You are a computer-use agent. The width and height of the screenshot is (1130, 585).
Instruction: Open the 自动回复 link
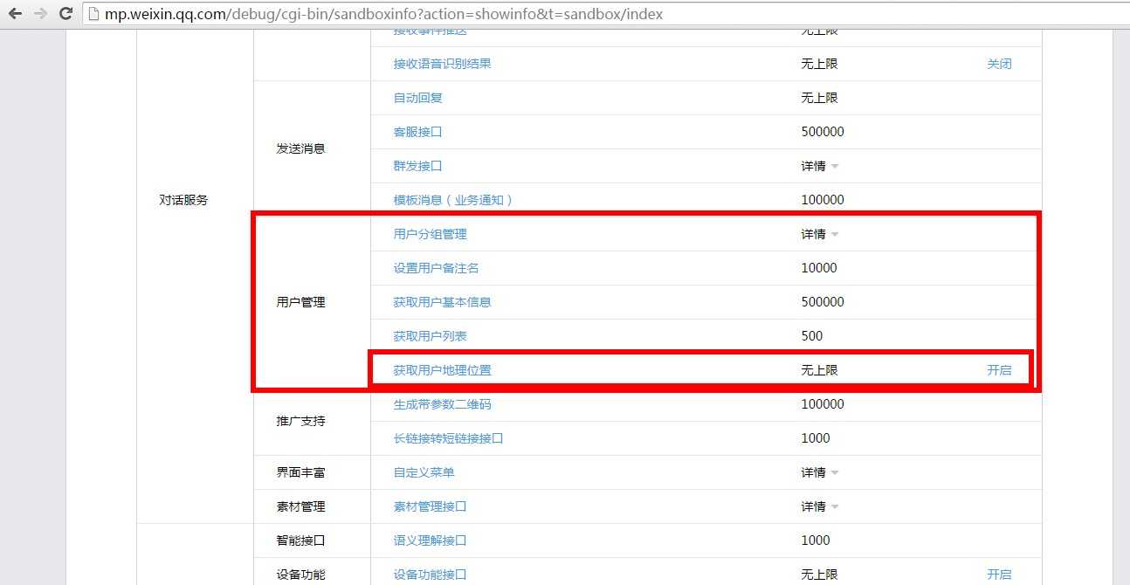tap(419, 97)
